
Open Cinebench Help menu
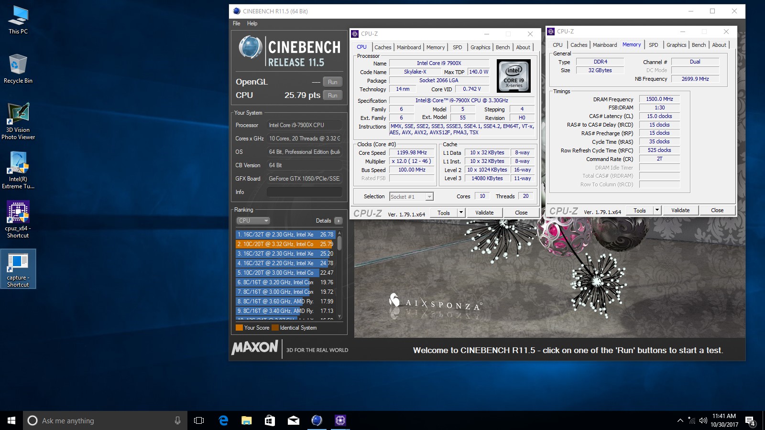click(252, 23)
